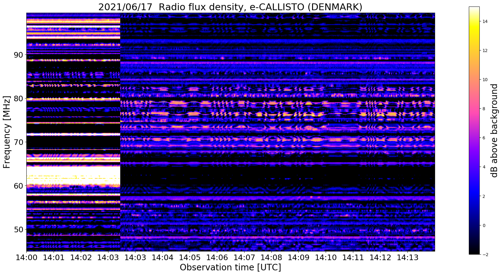
Task: Click the 14:01 time tick label
Action: point(54,258)
